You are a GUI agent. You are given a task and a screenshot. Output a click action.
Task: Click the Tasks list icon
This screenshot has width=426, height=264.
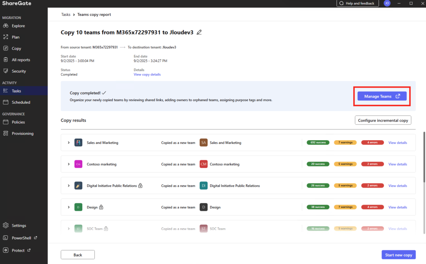click(6, 91)
